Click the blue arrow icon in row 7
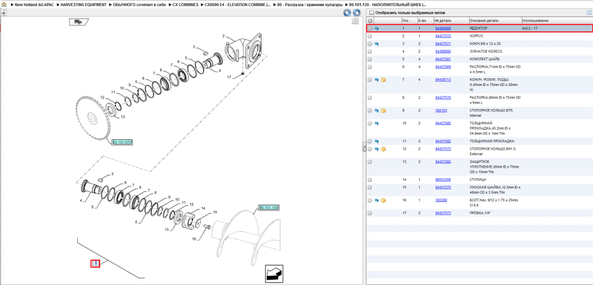The width and height of the screenshot is (593, 285). (x=377, y=80)
